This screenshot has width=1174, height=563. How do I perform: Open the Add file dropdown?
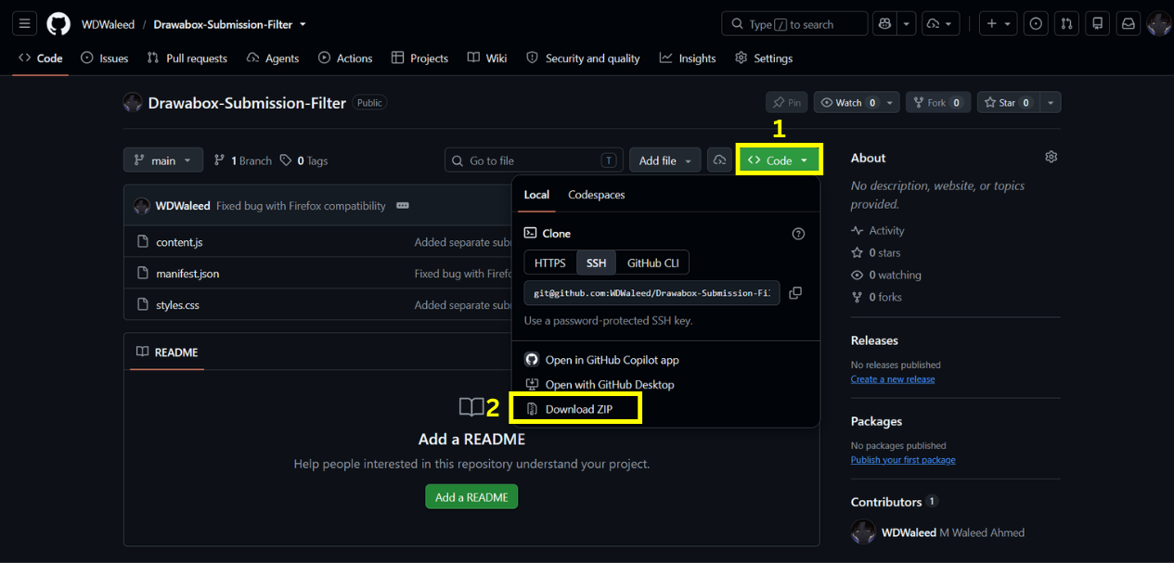[664, 160]
